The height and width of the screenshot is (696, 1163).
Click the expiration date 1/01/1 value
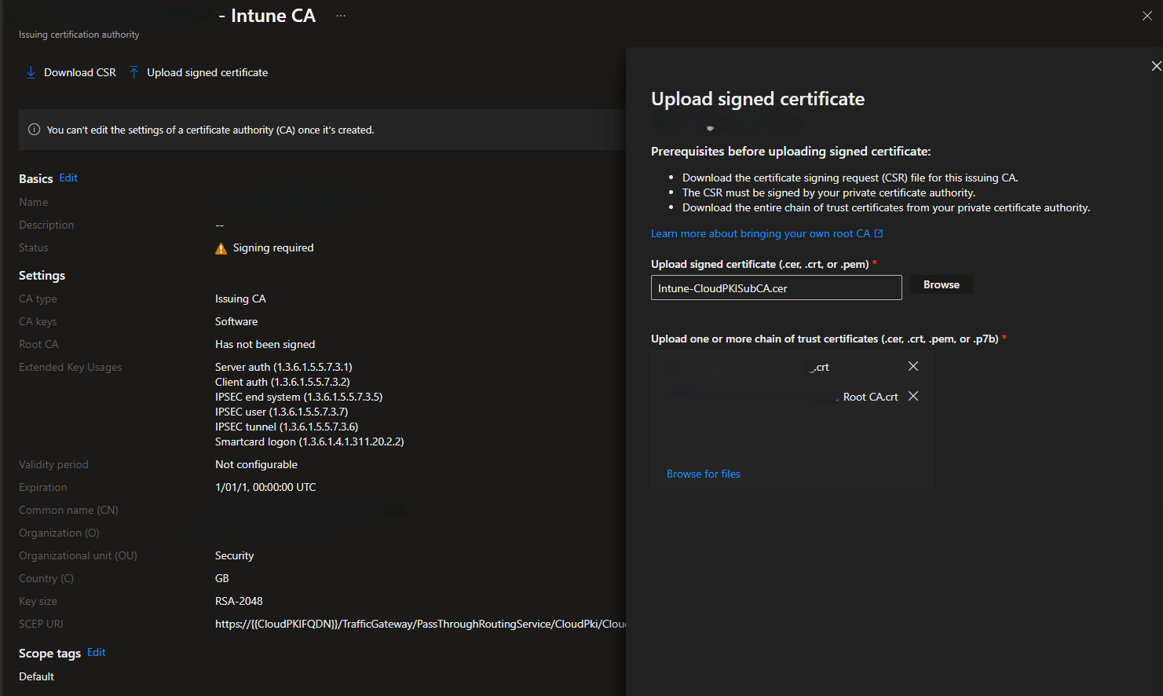pos(265,488)
